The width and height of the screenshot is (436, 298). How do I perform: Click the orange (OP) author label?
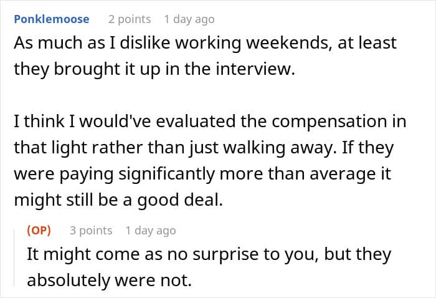(x=39, y=231)
